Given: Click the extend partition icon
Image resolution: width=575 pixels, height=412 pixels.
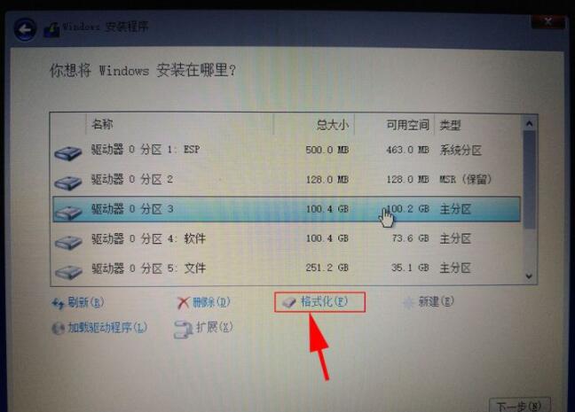Looking at the screenshot, I should tap(184, 330).
